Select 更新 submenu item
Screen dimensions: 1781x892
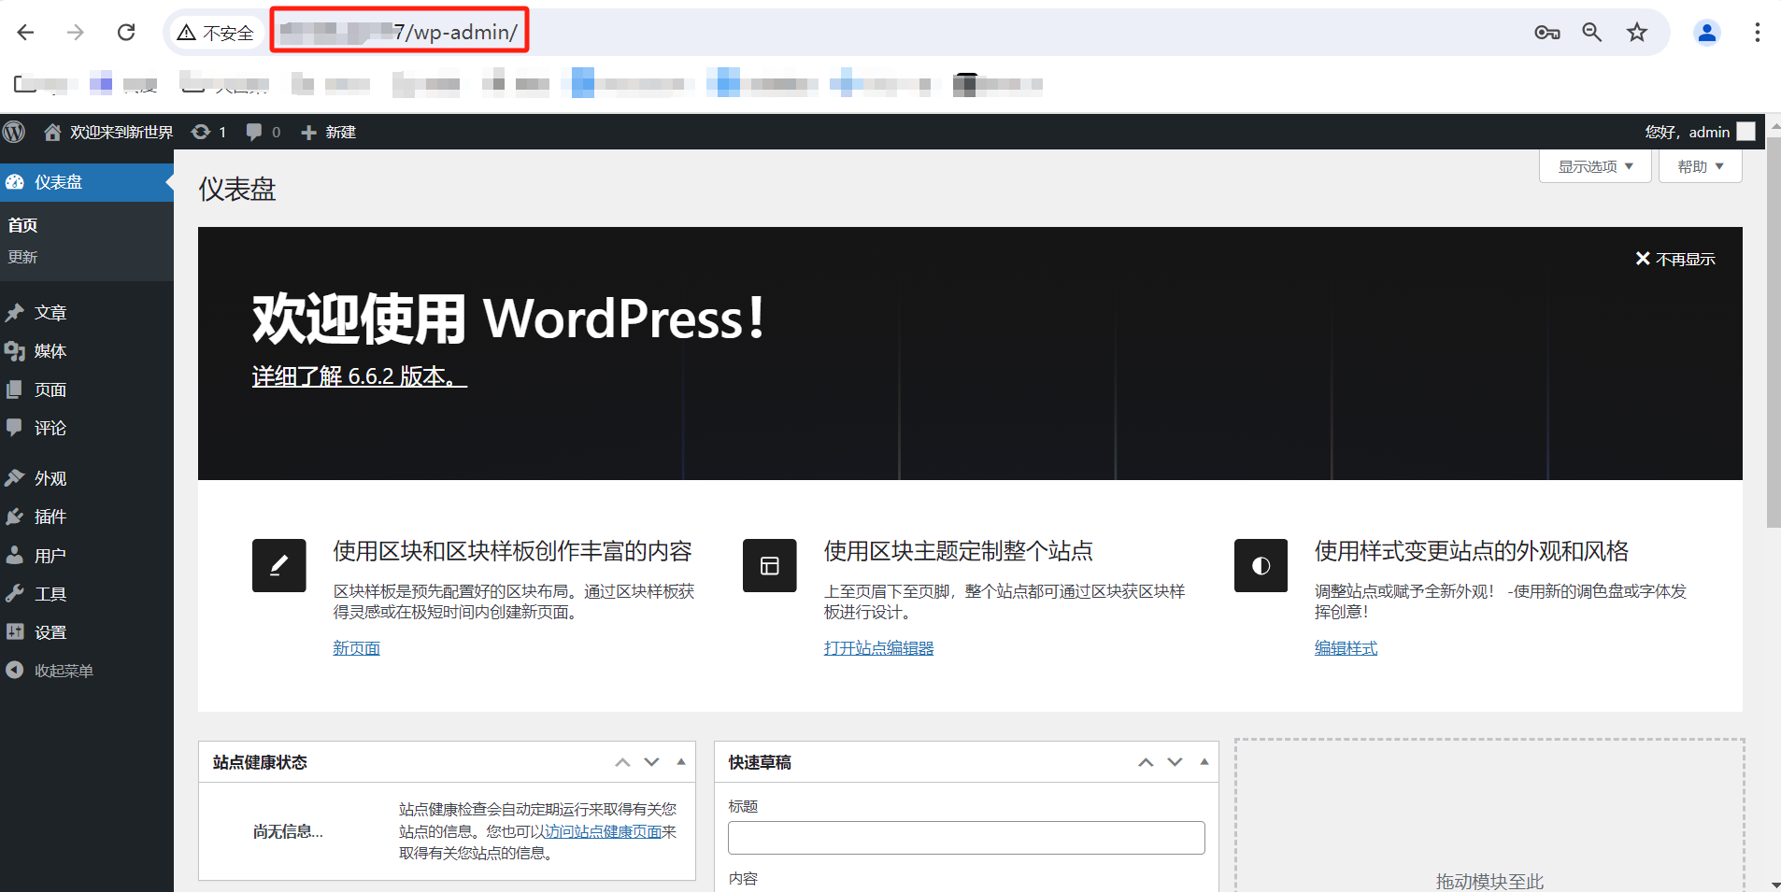pyautogui.click(x=23, y=257)
